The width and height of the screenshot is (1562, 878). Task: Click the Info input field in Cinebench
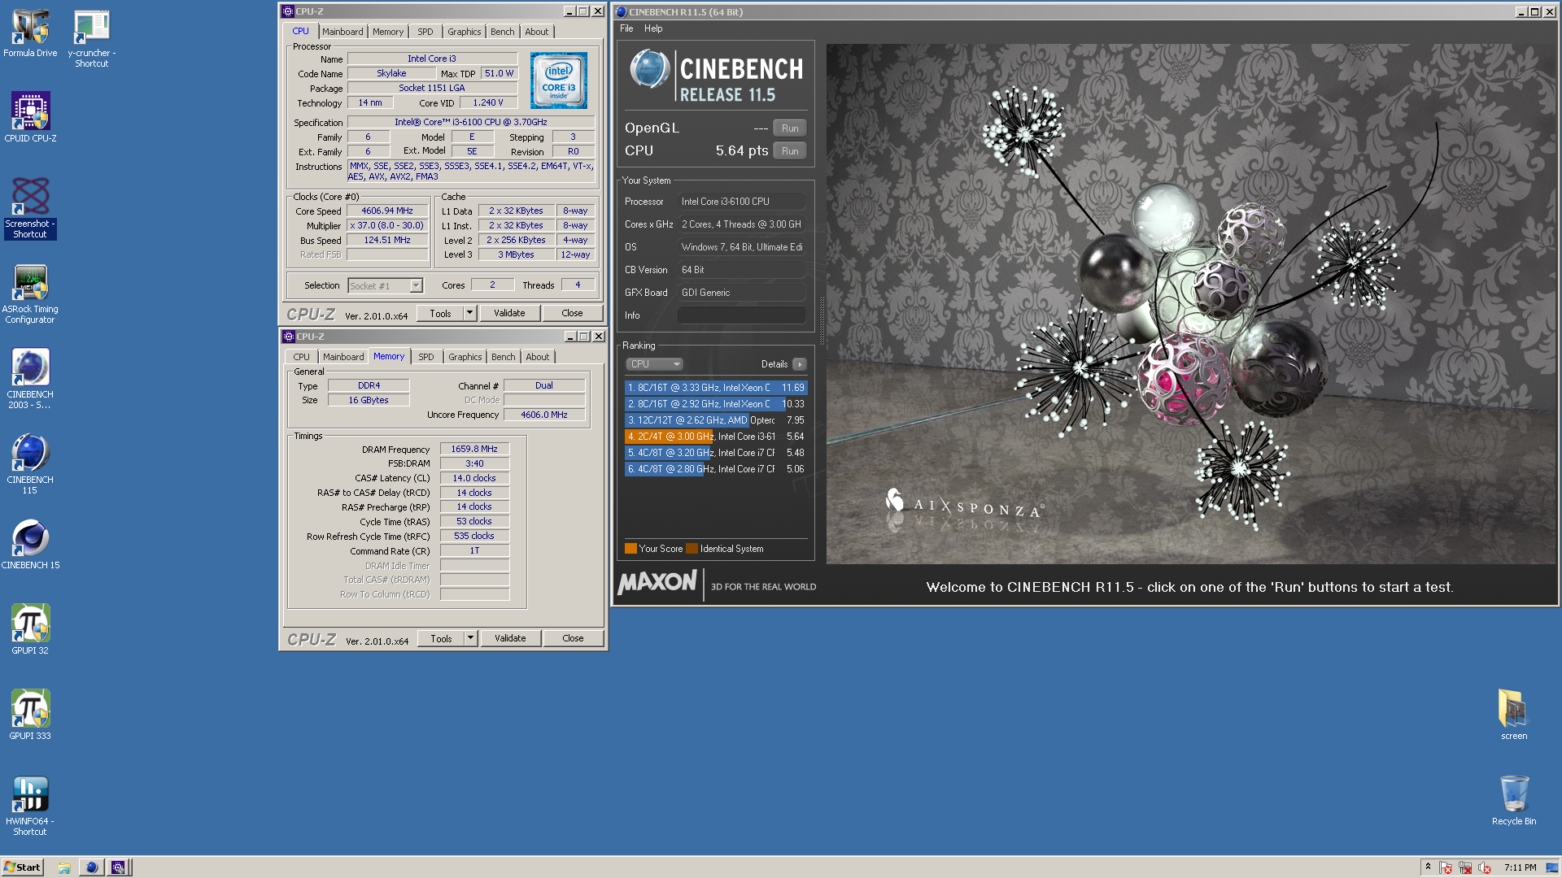tap(742, 315)
